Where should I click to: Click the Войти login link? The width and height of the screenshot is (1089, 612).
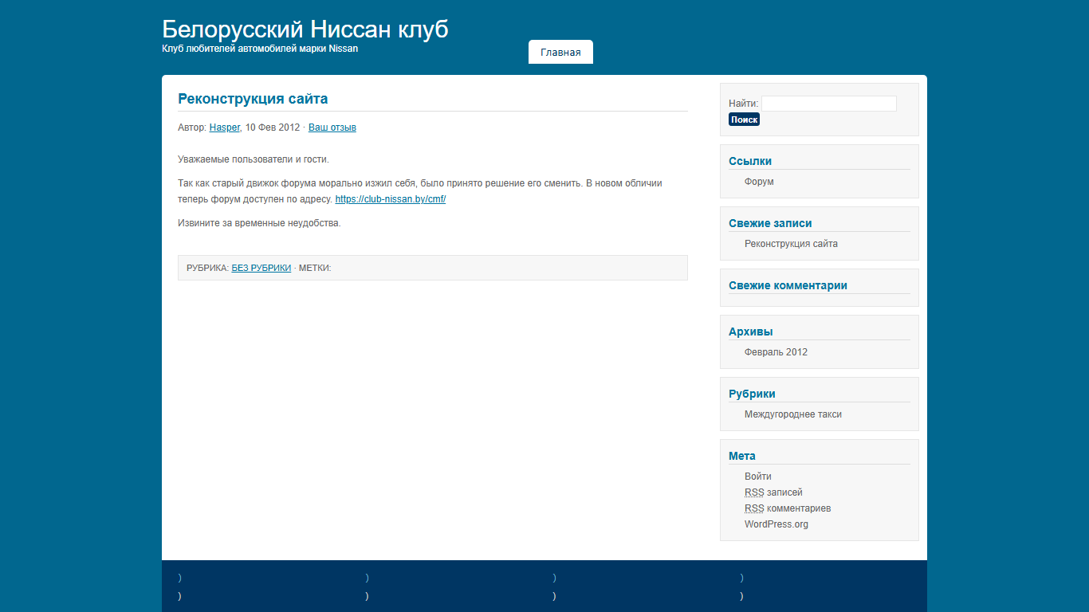758,477
